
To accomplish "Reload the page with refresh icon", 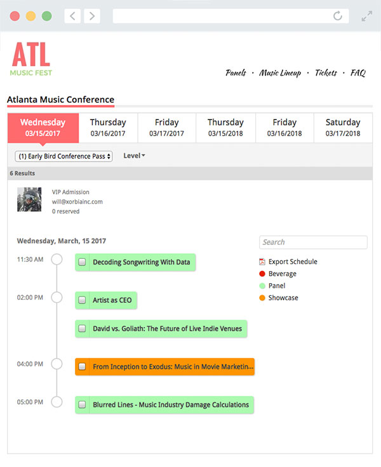I will click(338, 16).
